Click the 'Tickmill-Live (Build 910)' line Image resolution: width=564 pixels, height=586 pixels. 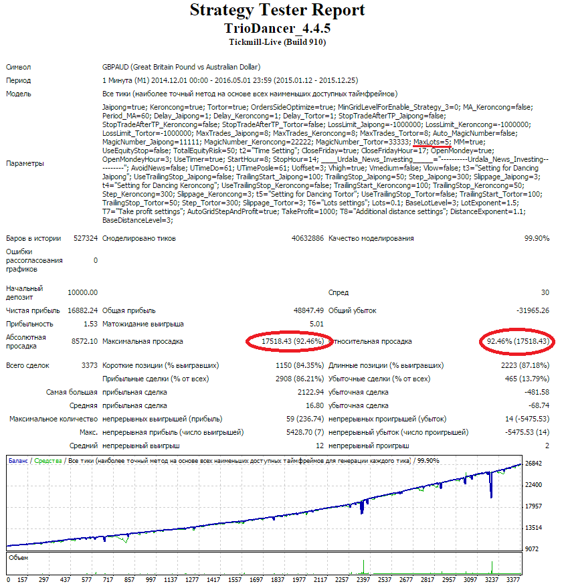(278, 42)
